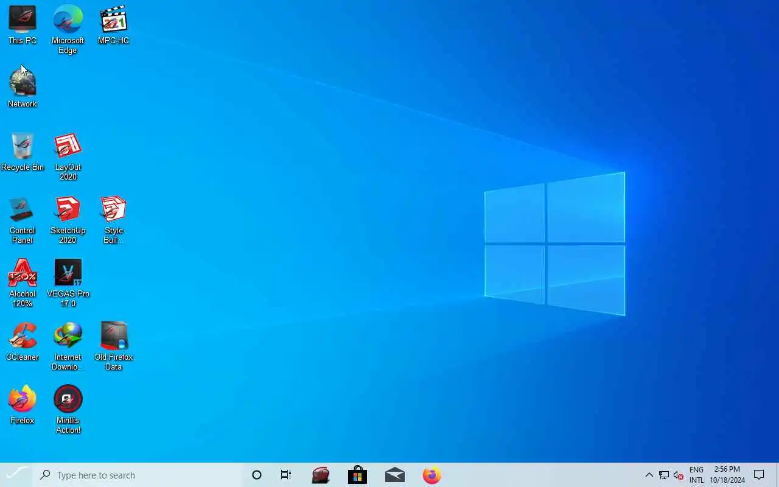
Task: Select the Internet Download Manager shortcut
Action: point(68,347)
